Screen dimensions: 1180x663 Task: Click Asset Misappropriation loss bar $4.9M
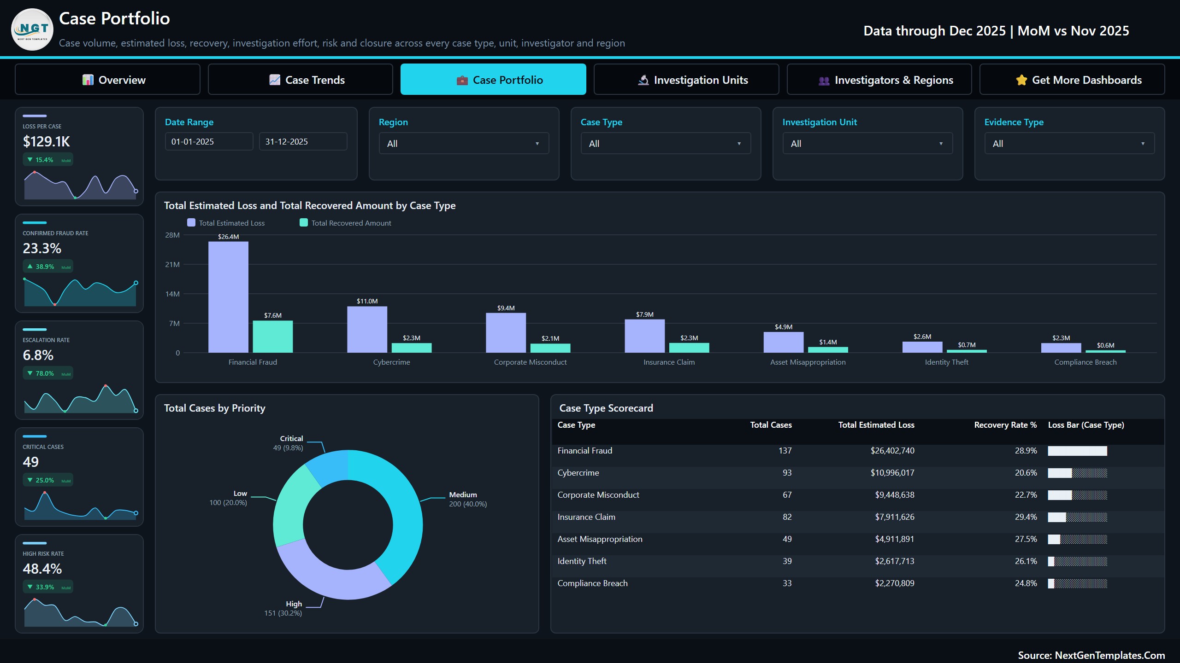(784, 343)
